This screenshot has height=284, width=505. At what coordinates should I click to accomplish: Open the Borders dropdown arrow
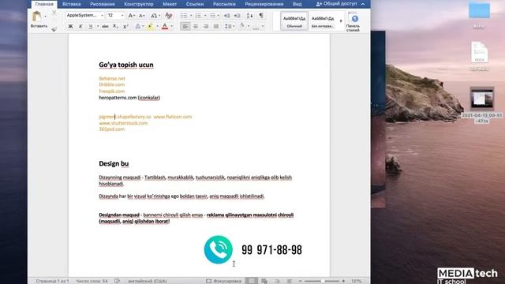coord(263,26)
